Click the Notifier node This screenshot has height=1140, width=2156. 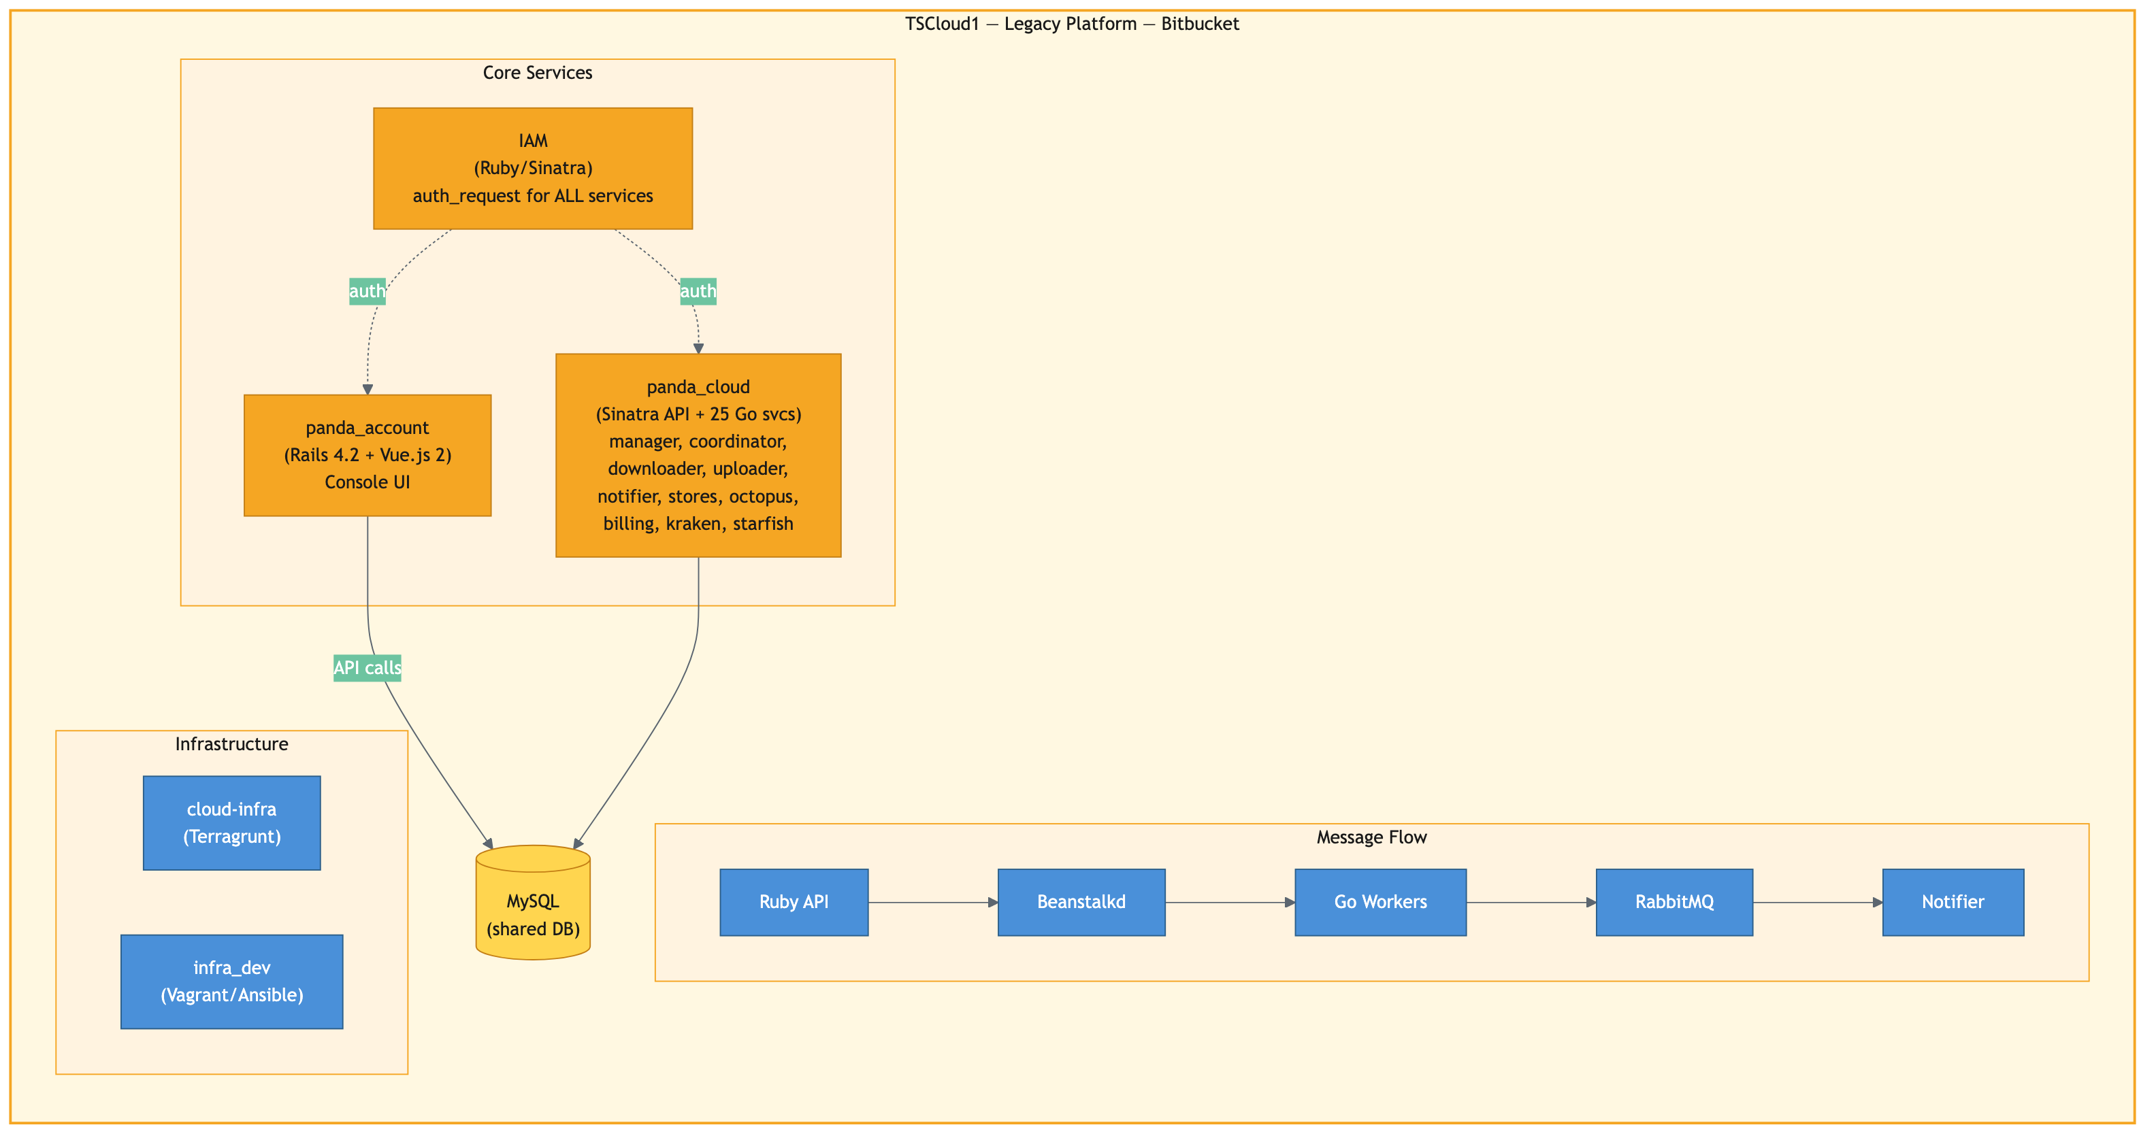pyautogui.click(x=1952, y=902)
